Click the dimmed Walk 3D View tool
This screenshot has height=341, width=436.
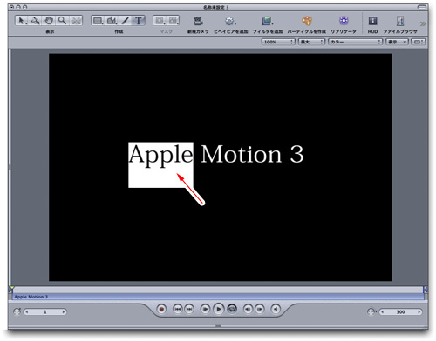pos(76,21)
